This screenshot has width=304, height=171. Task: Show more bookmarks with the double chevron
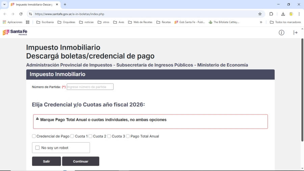(x=261, y=22)
